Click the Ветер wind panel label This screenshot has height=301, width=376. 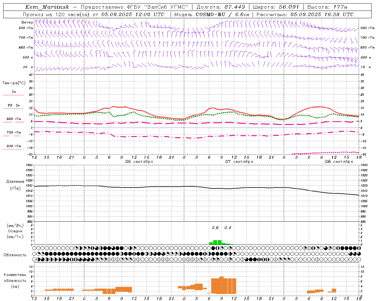(27, 22)
